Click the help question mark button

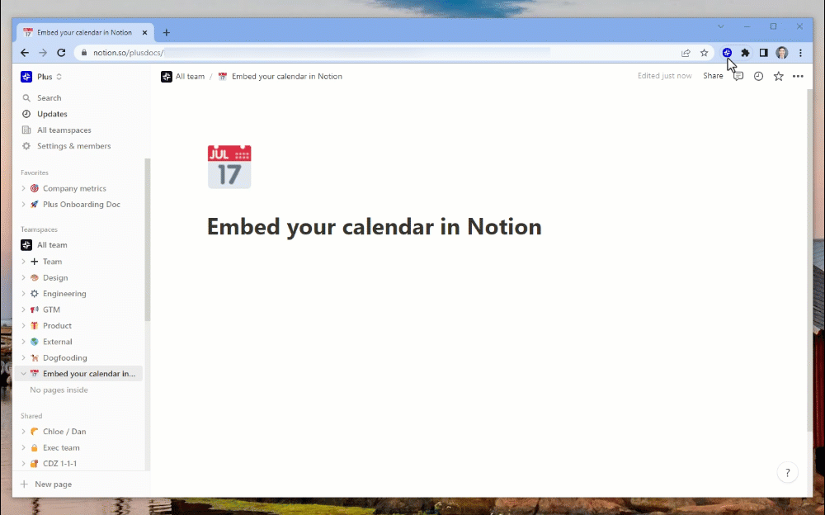(787, 472)
